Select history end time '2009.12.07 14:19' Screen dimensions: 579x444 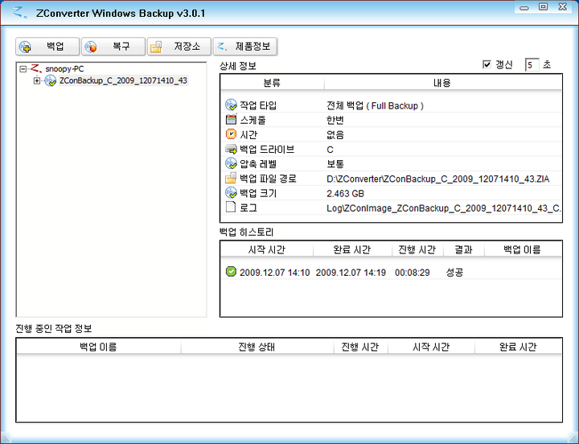coord(351,273)
